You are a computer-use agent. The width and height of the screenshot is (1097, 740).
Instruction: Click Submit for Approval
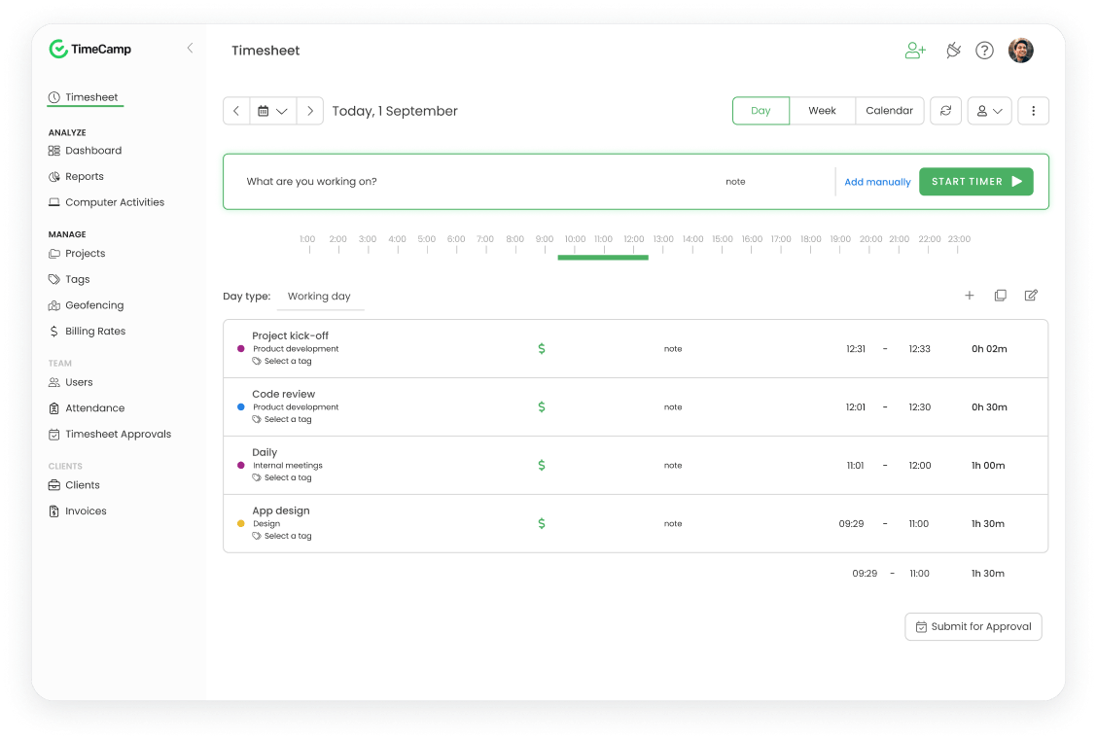pyautogui.click(x=973, y=626)
